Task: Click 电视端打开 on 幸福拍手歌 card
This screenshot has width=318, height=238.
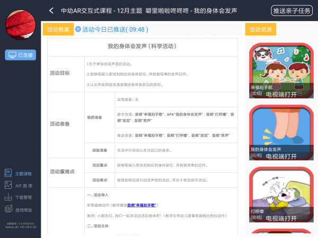Action: pos(281,95)
